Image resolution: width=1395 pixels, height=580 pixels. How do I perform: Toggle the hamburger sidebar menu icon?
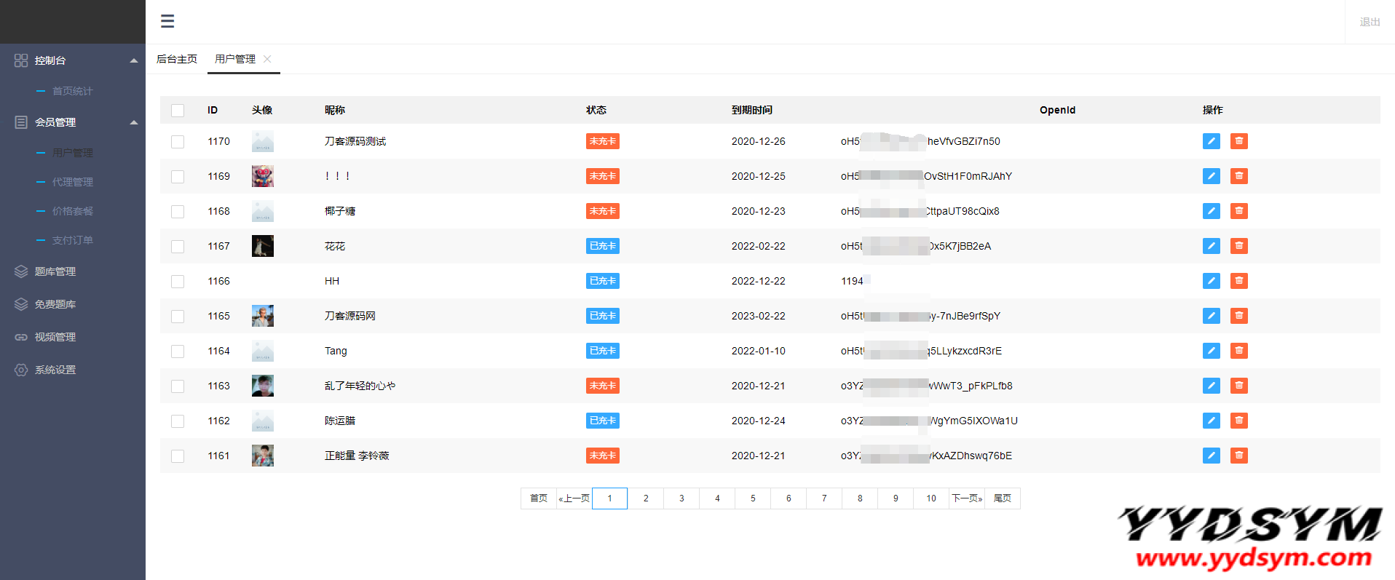(167, 21)
